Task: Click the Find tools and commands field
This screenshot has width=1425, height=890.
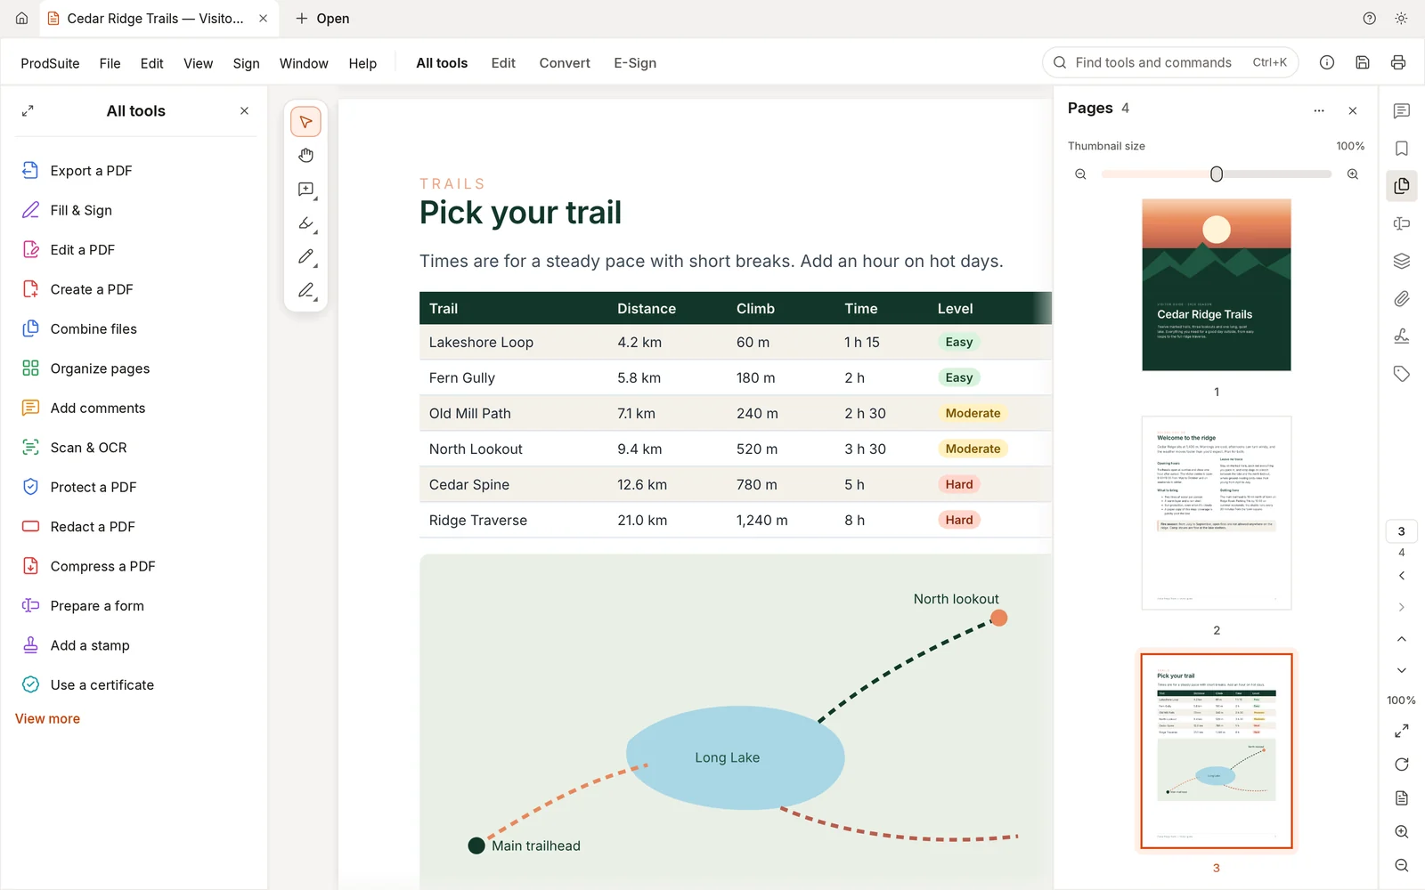Action: tap(1170, 62)
